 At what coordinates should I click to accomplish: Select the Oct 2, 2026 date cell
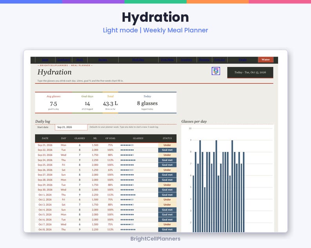tap(45, 200)
